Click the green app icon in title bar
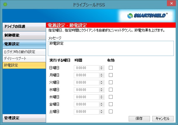Image resolution: width=178 pixels, height=125 pixels. tap(5, 5)
